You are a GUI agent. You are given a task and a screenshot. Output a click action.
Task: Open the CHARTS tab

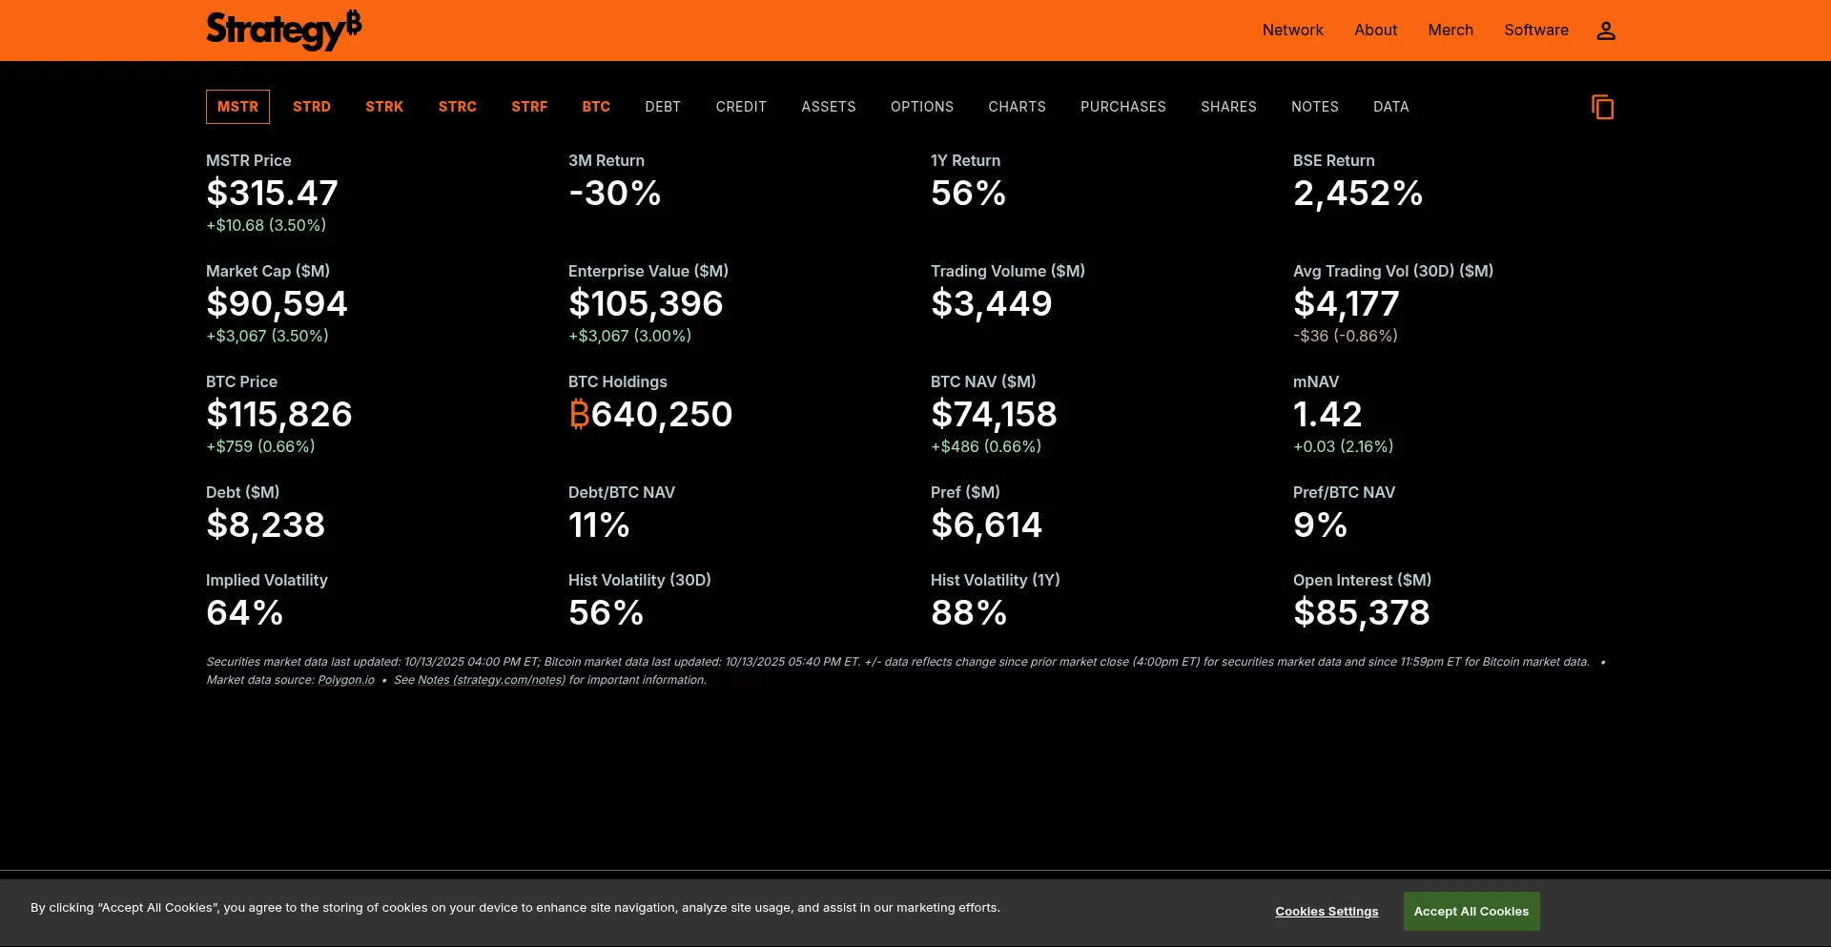pos(1017,107)
